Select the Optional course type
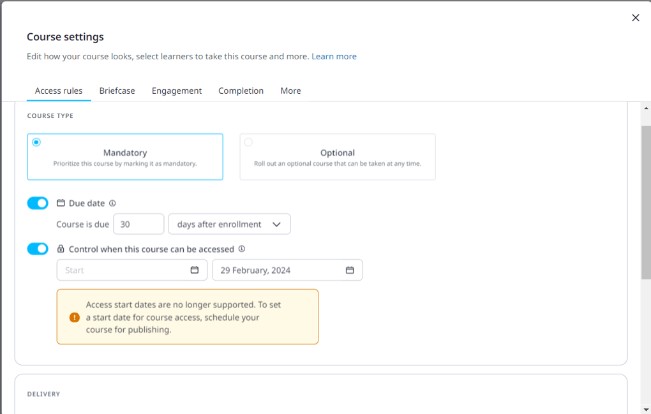The width and height of the screenshot is (651, 414). pos(337,157)
